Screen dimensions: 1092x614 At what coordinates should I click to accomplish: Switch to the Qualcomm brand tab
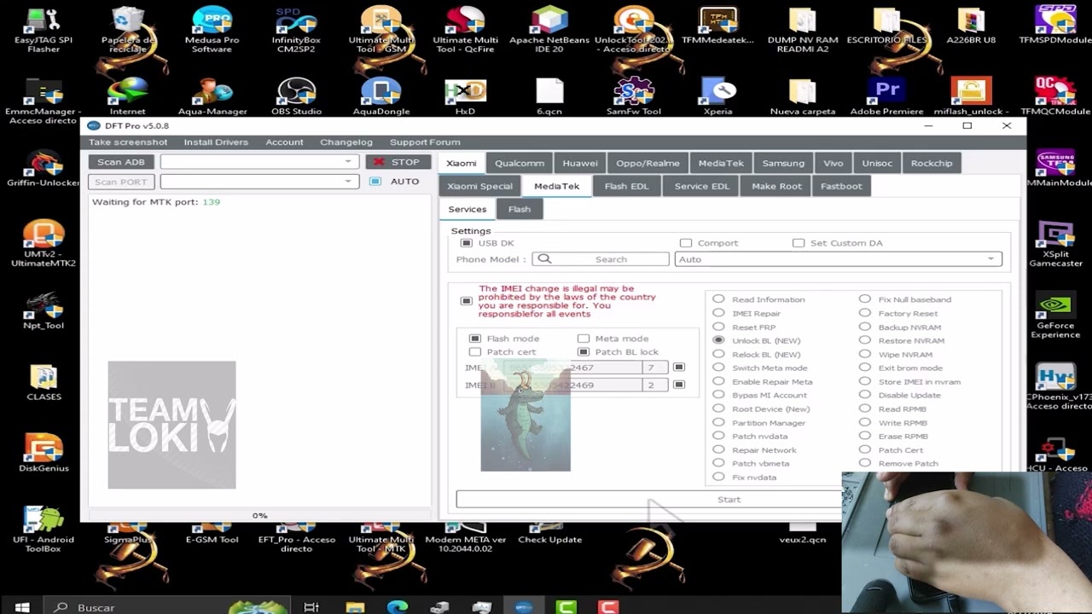coord(520,163)
